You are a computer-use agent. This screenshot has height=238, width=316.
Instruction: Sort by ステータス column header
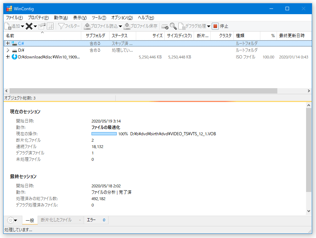coord(122,36)
